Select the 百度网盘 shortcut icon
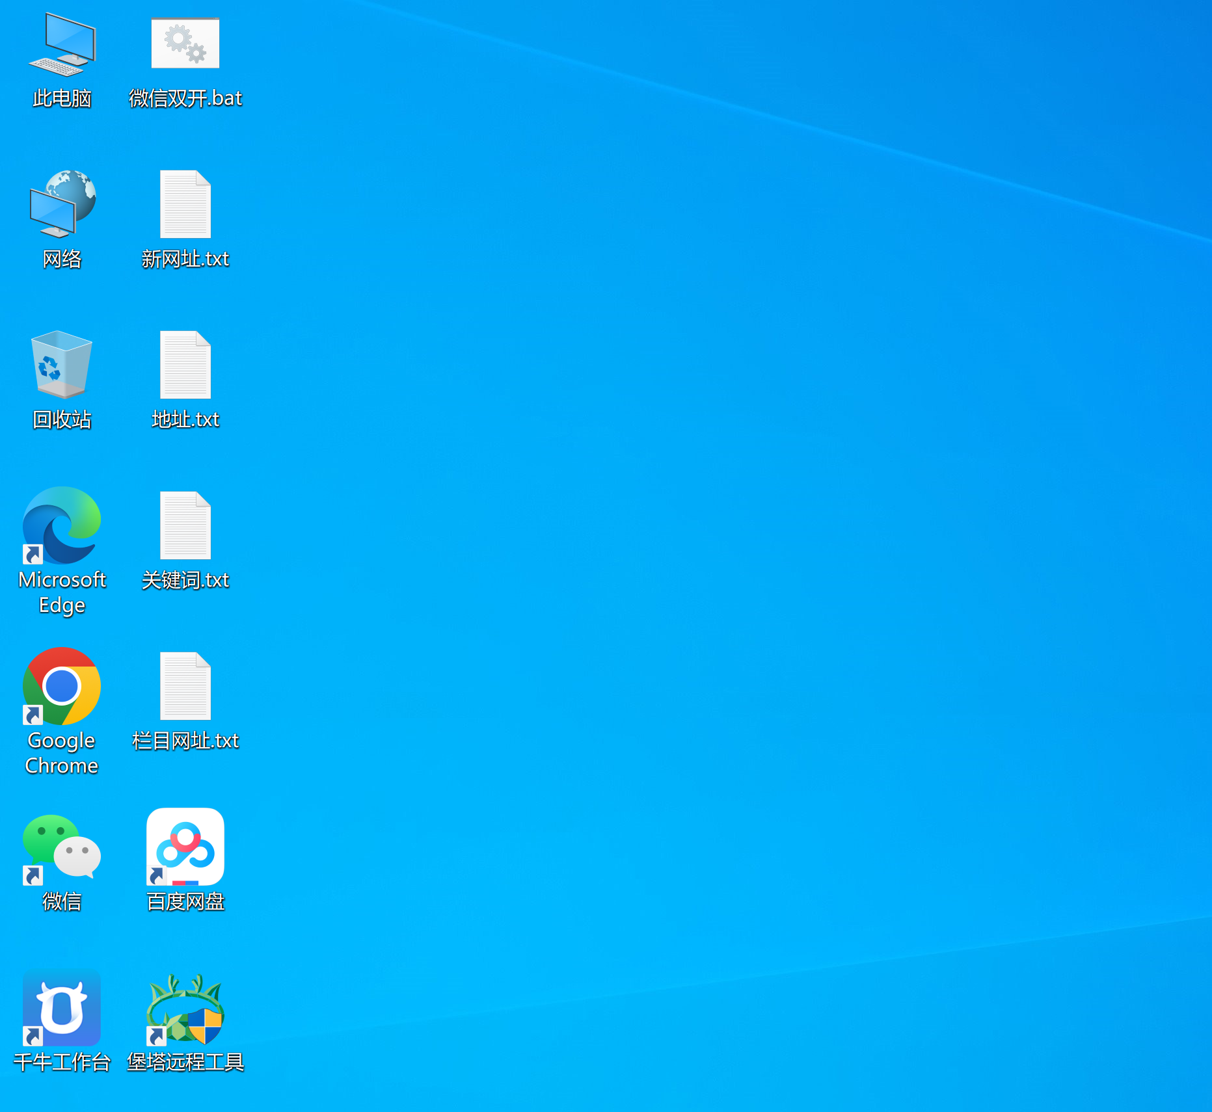Image resolution: width=1212 pixels, height=1112 pixels. tap(185, 847)
